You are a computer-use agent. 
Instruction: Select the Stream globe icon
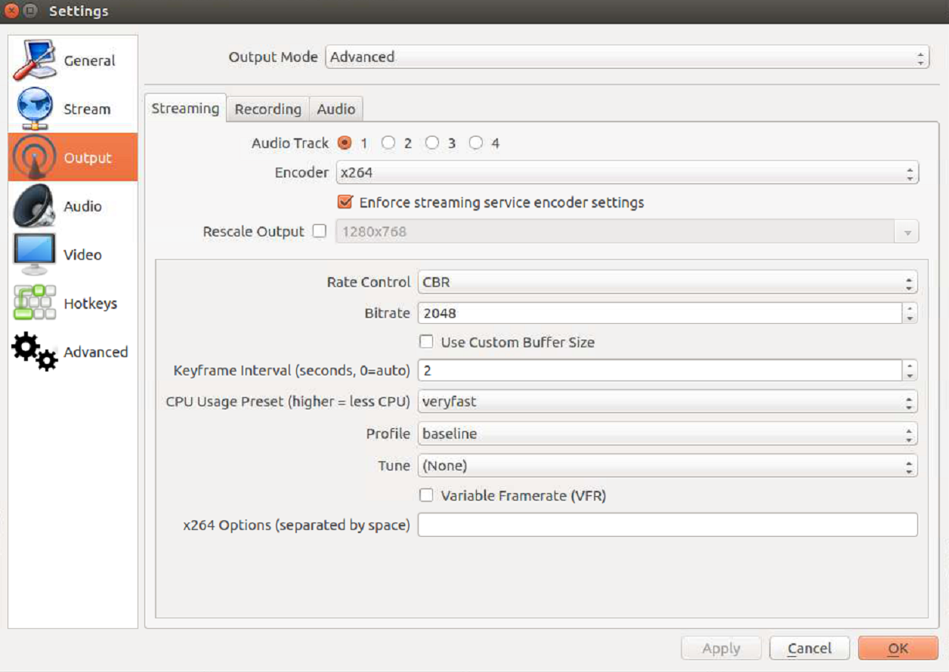(x=35, y=109)
